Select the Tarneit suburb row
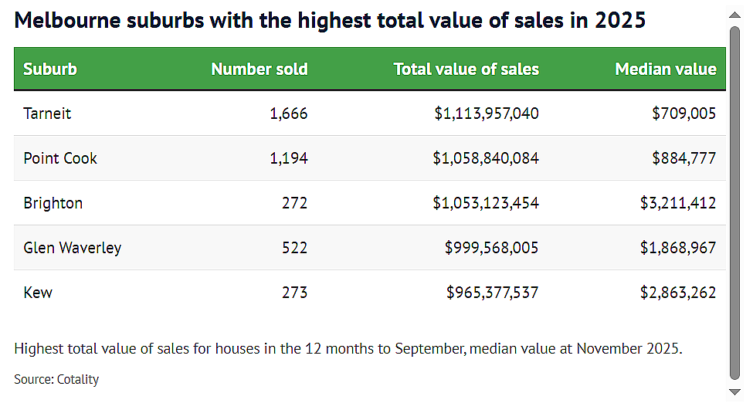This screenshot has width=753, height=403. coord(370,113)
